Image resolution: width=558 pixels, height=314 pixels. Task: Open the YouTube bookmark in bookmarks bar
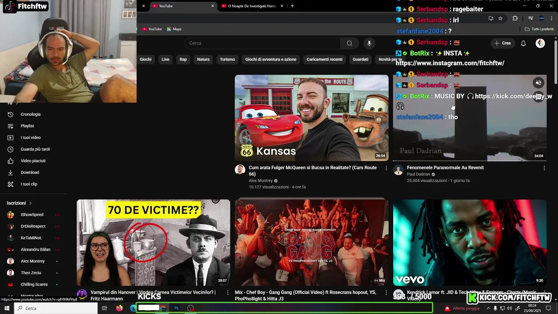pyautogui.click(x=152, y=29)
